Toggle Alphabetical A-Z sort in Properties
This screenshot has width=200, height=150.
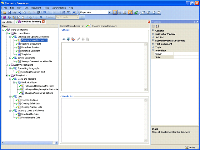[x=157, y=26]
